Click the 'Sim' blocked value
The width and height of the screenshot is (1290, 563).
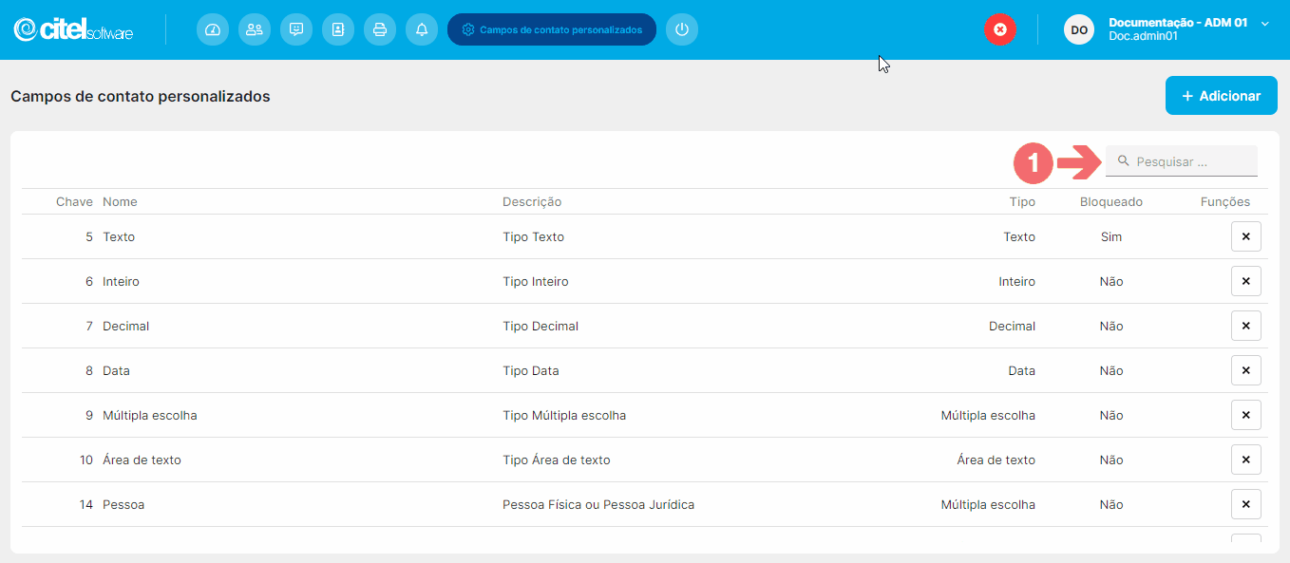click(x=1111, y=236)
